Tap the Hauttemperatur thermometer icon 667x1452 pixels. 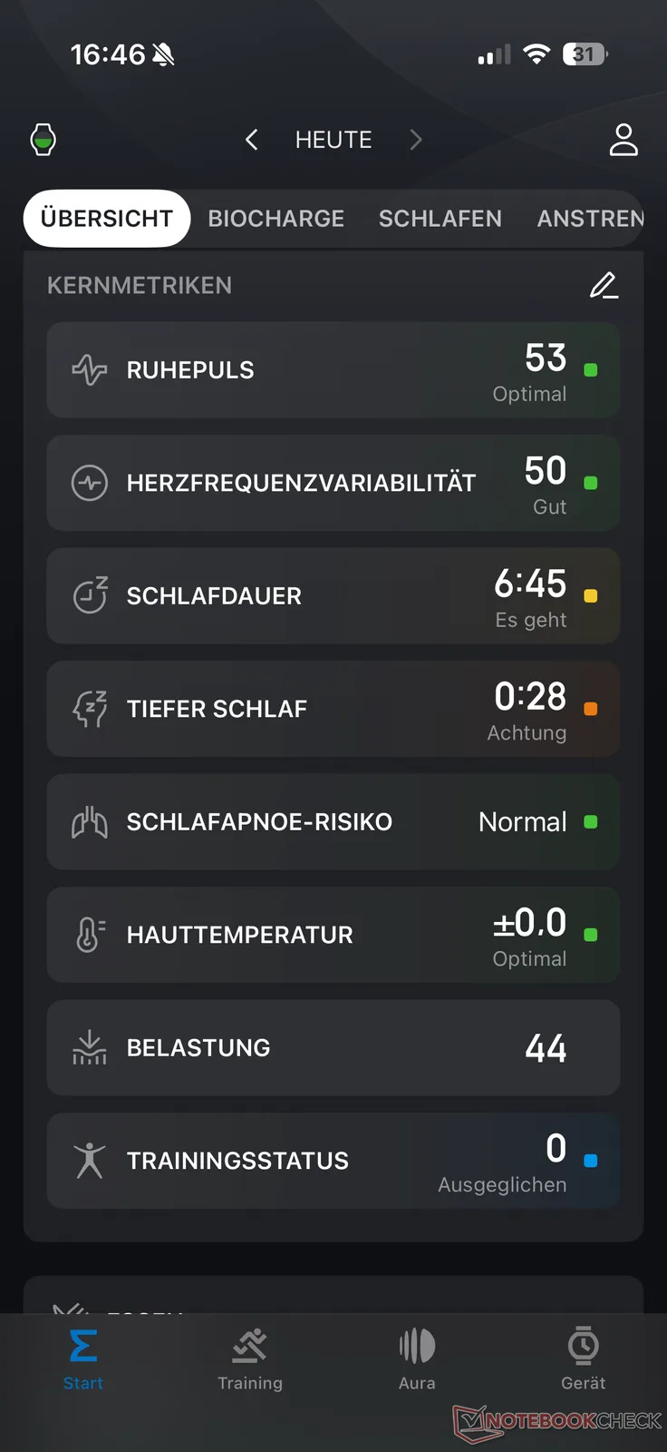(90, 935)
